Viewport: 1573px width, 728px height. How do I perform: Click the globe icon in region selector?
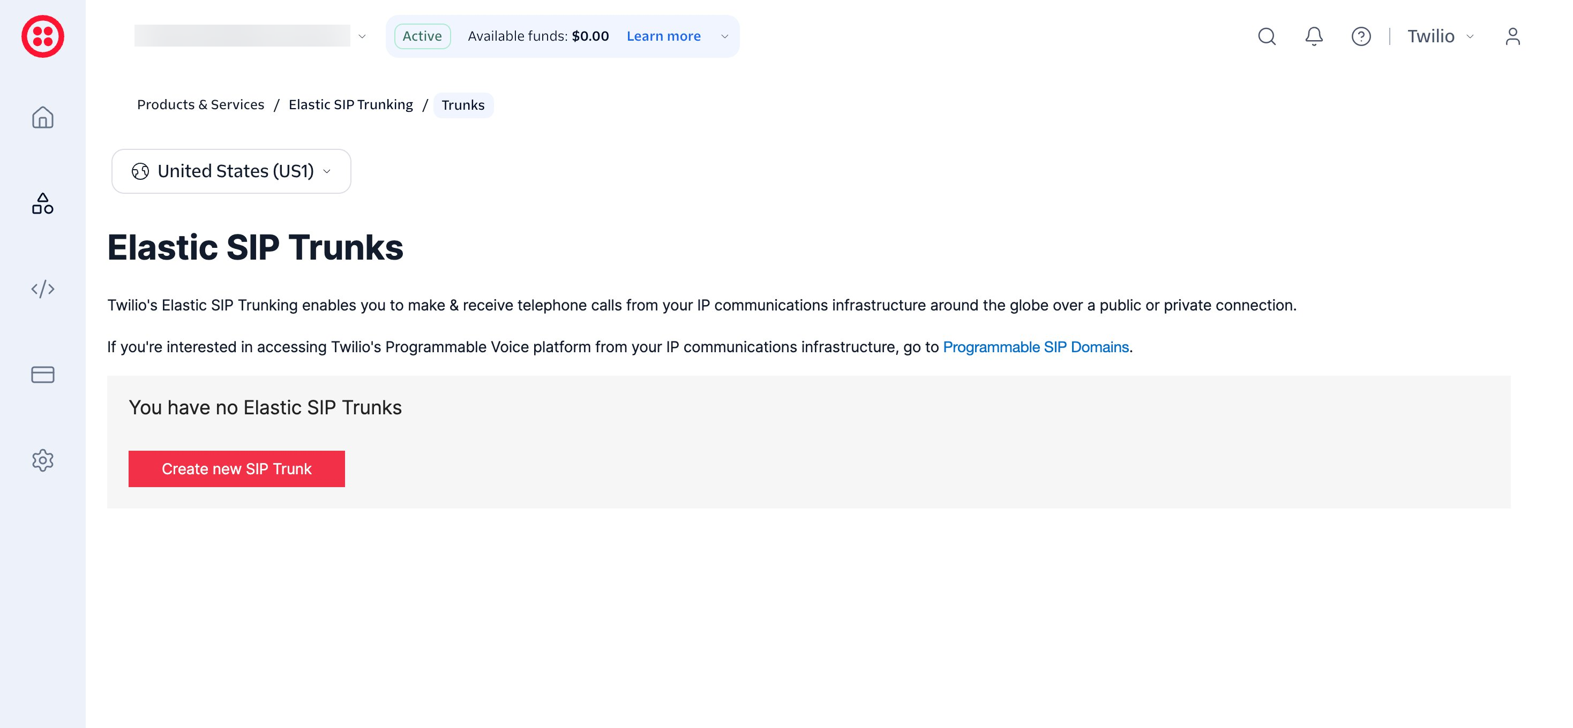point(140,171)
